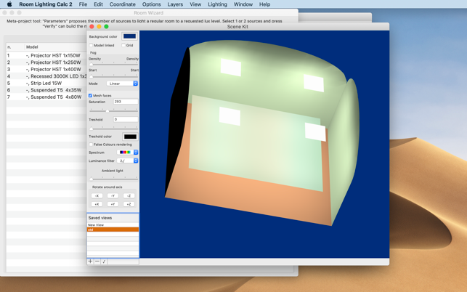Rotate around +Z axis
The height and width of the screenshot is (292, 467).
(129, 204)
